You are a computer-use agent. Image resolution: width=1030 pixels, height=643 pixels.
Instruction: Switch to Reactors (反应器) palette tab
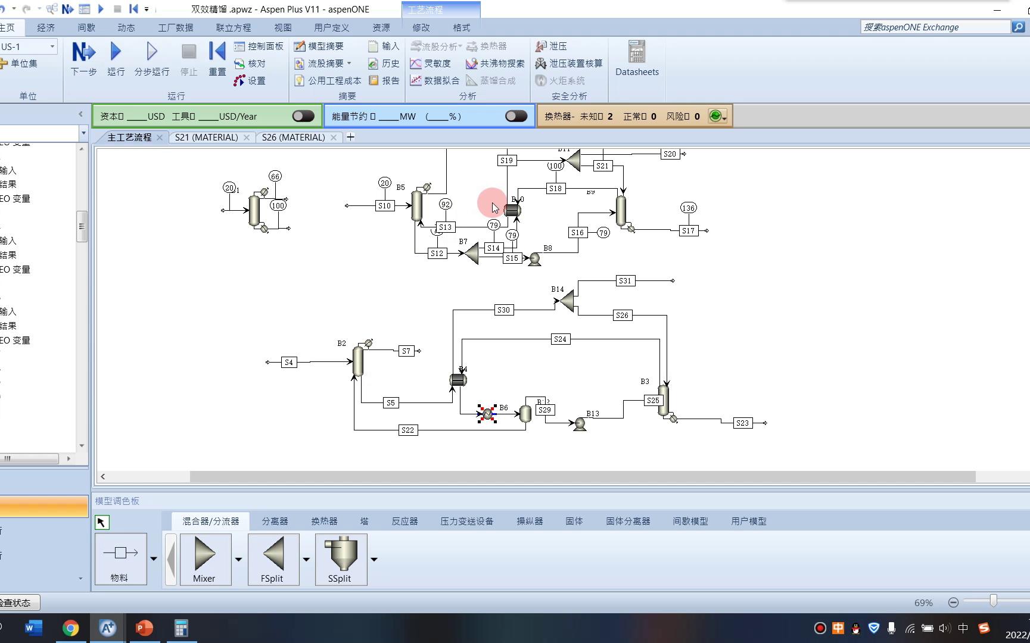[x=404, y=521]
